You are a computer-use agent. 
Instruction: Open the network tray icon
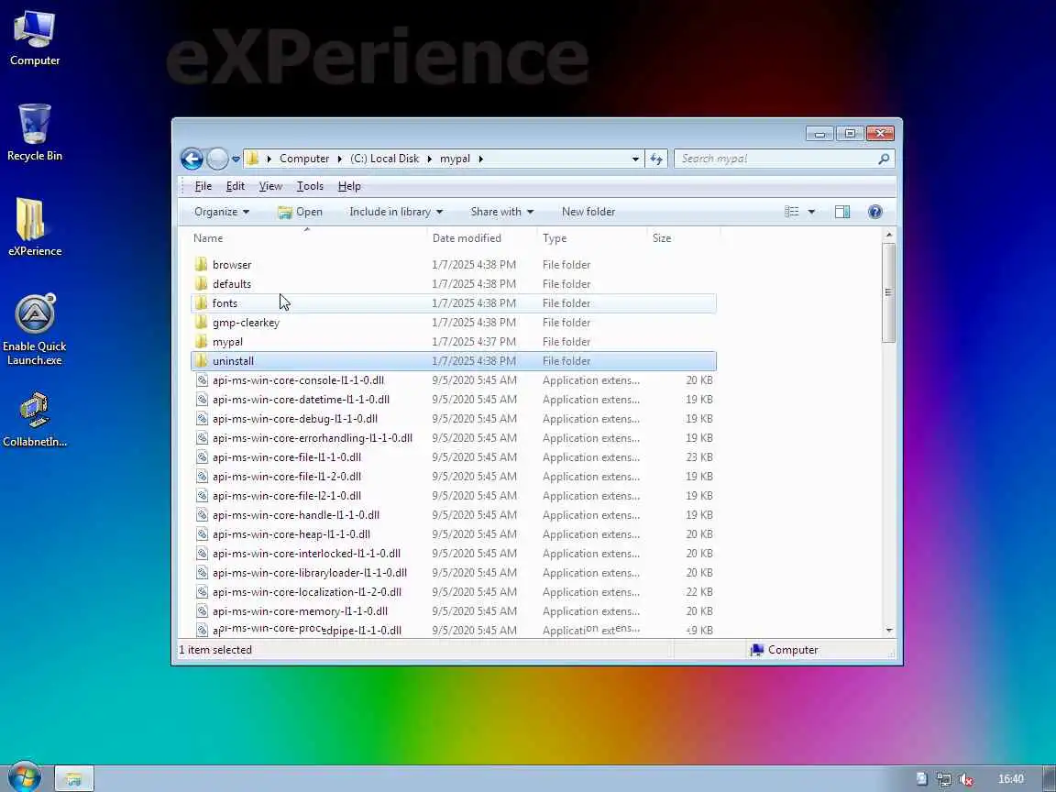[x=944, y=779]
